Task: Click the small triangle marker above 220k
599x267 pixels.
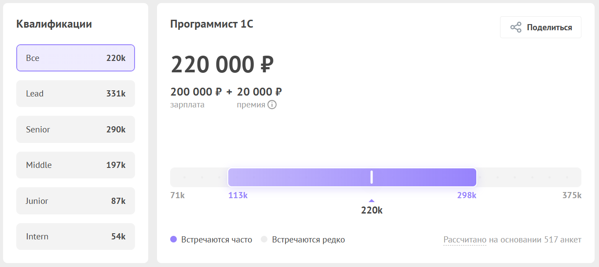Action: [372, 201]
